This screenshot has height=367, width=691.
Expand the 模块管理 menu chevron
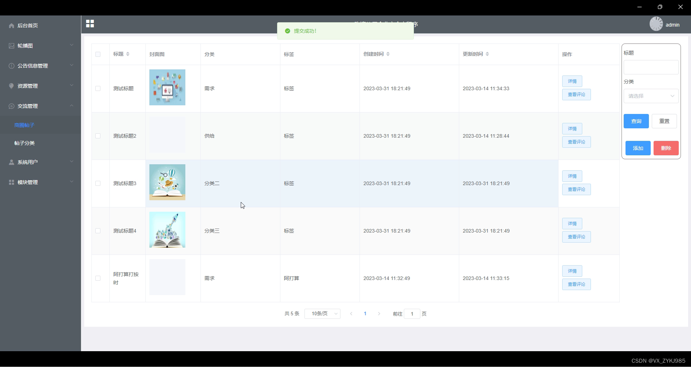click(72, 182)
